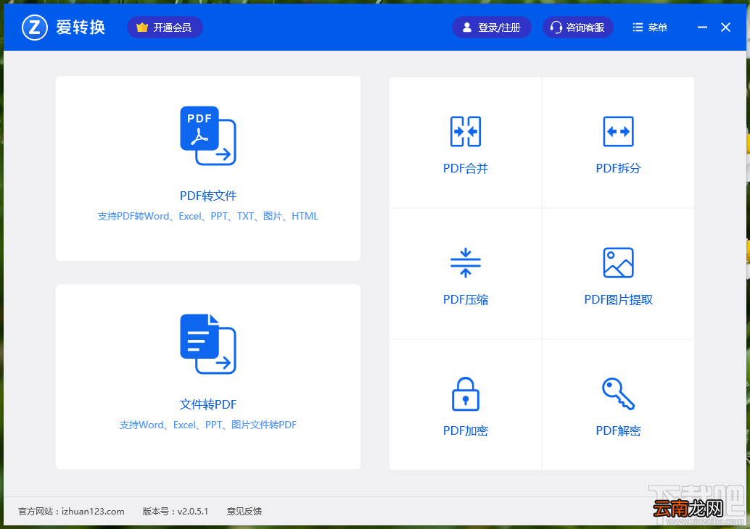Screen dimensions: 750x529
Task: Select the 文件转PDF title text
Action: 208,404
